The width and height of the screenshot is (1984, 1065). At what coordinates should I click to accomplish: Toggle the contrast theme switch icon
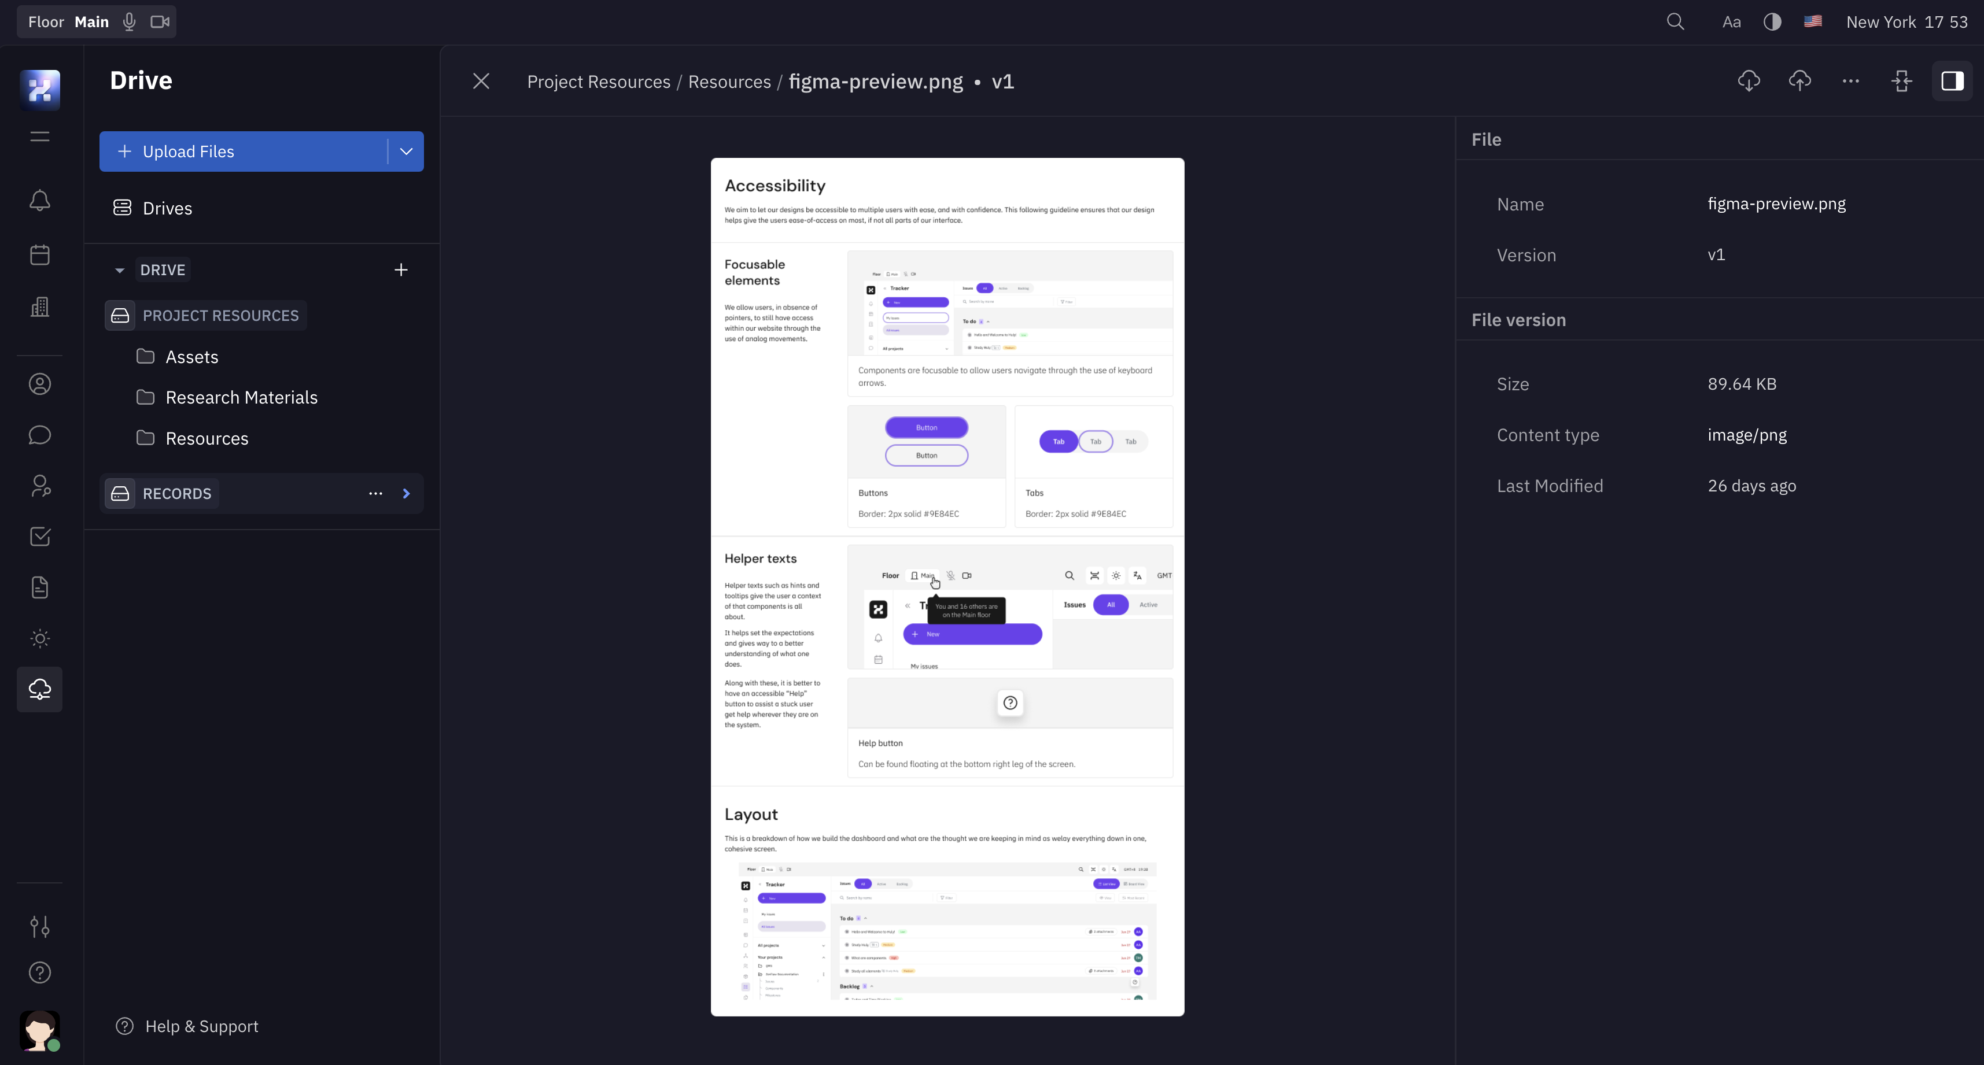(x=1772, y=21)
